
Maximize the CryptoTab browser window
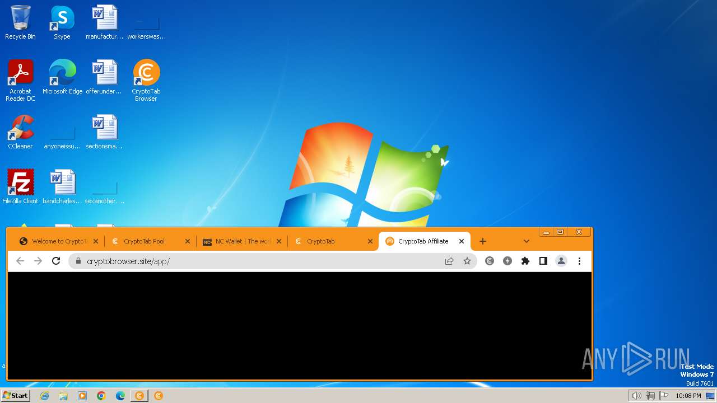click(x=560, y=232)
